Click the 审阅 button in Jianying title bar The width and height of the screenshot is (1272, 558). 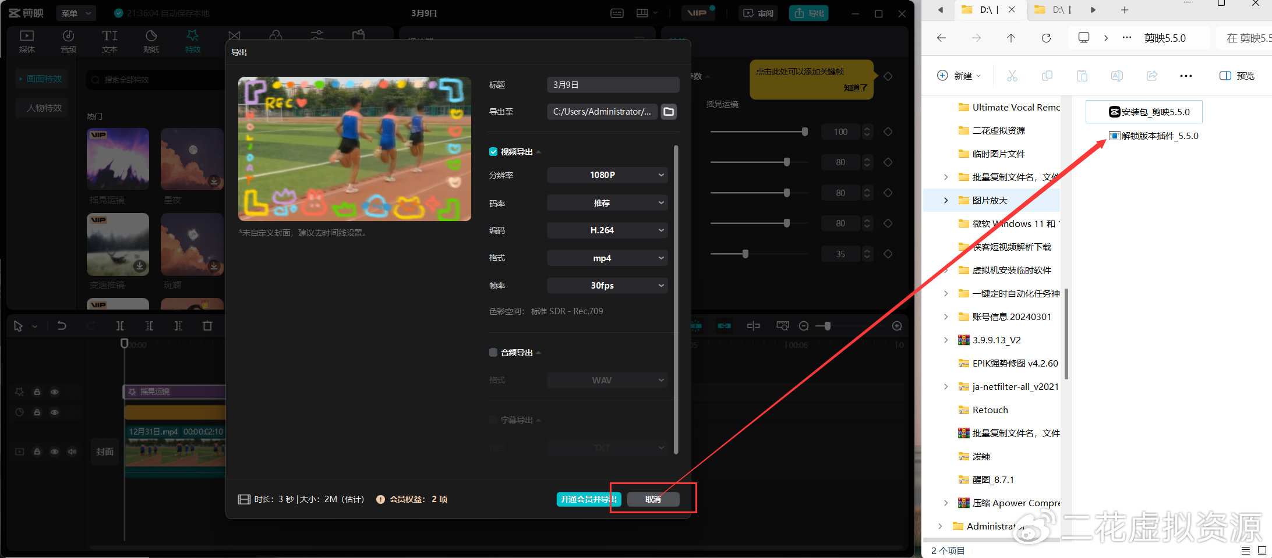(x=759, y=13)
